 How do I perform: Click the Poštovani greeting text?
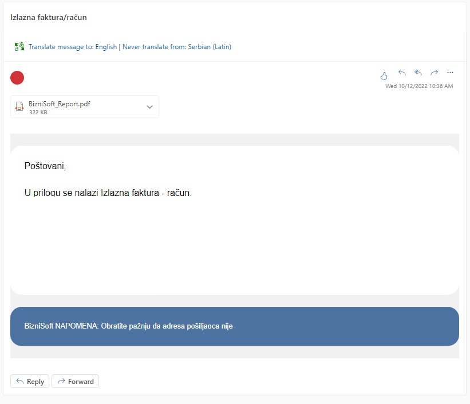click(45, 166)
